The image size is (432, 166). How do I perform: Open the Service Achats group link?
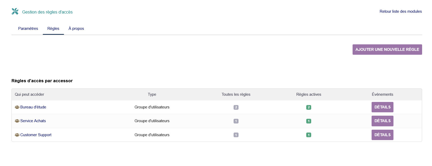click(x=33, y=121)
